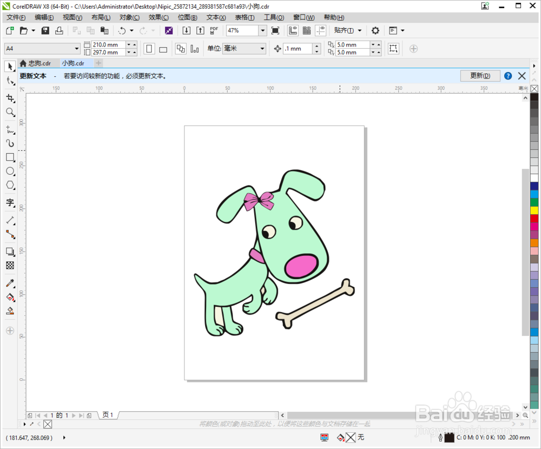The height and width of the screenshot is (449, 541).
Task: Pick the yellow palette swatch
Action: pos(534,210)
